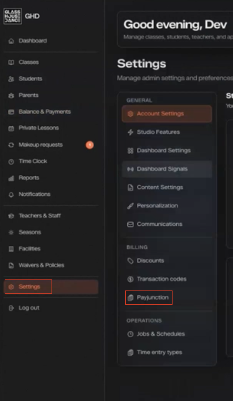Image resolution: width=233 pixels, height=401 pixels.
Task: Click the Time Clock icon
Action: (x=11, y=162)
